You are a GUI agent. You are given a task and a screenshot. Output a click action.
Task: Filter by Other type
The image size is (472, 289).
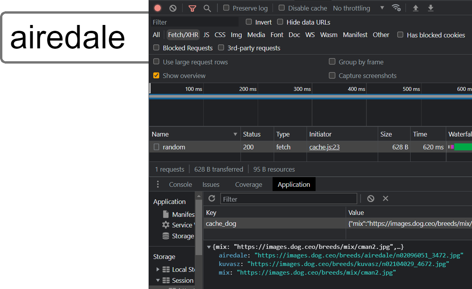[381, 35]
